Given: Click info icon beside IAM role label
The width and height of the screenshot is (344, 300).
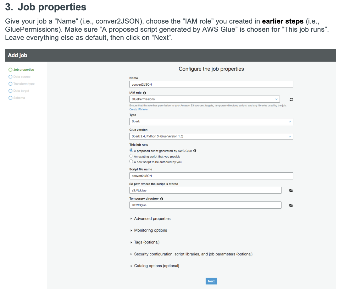Looking at the screenshot, I should pos(145,93).
